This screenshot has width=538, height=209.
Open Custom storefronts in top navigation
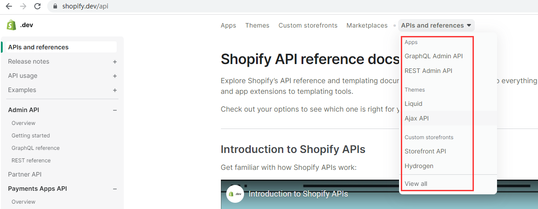pos(308,25)
